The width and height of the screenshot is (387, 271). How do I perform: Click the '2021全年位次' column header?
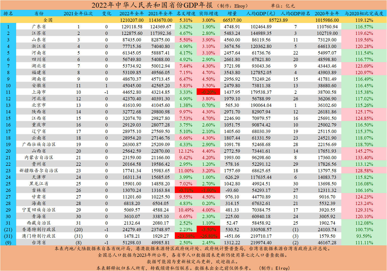(x=78, y=13)
